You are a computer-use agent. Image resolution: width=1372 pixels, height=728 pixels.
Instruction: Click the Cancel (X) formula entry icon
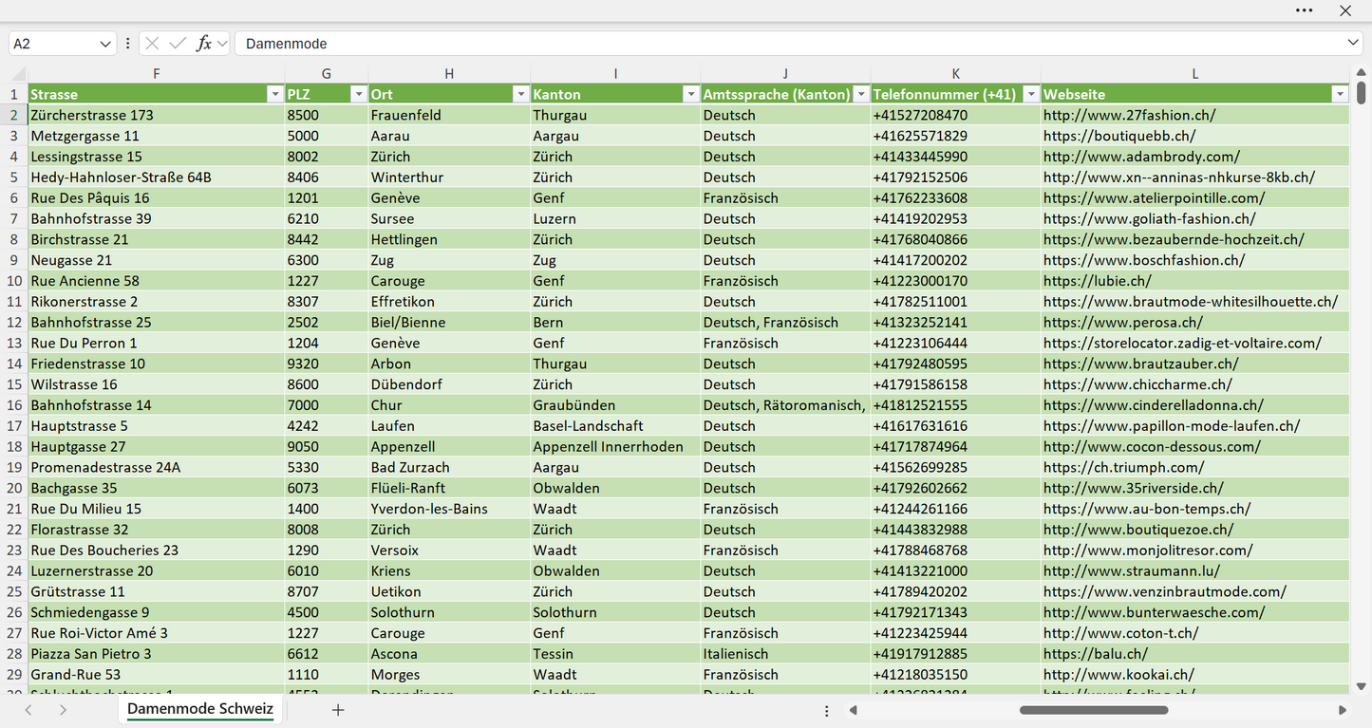(x=152, y=44)
